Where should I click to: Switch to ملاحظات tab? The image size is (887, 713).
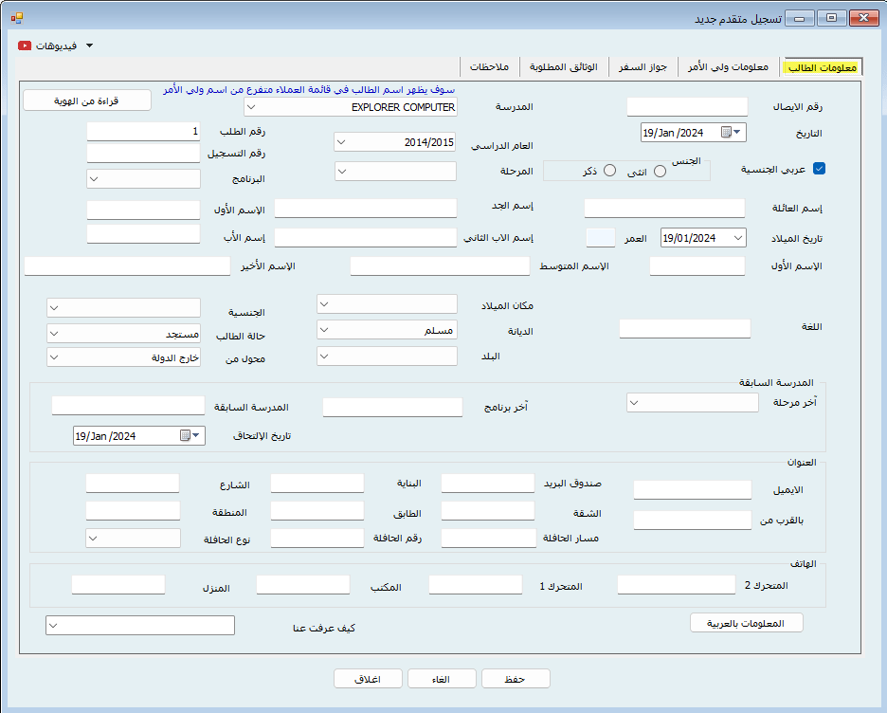point(489,66)
